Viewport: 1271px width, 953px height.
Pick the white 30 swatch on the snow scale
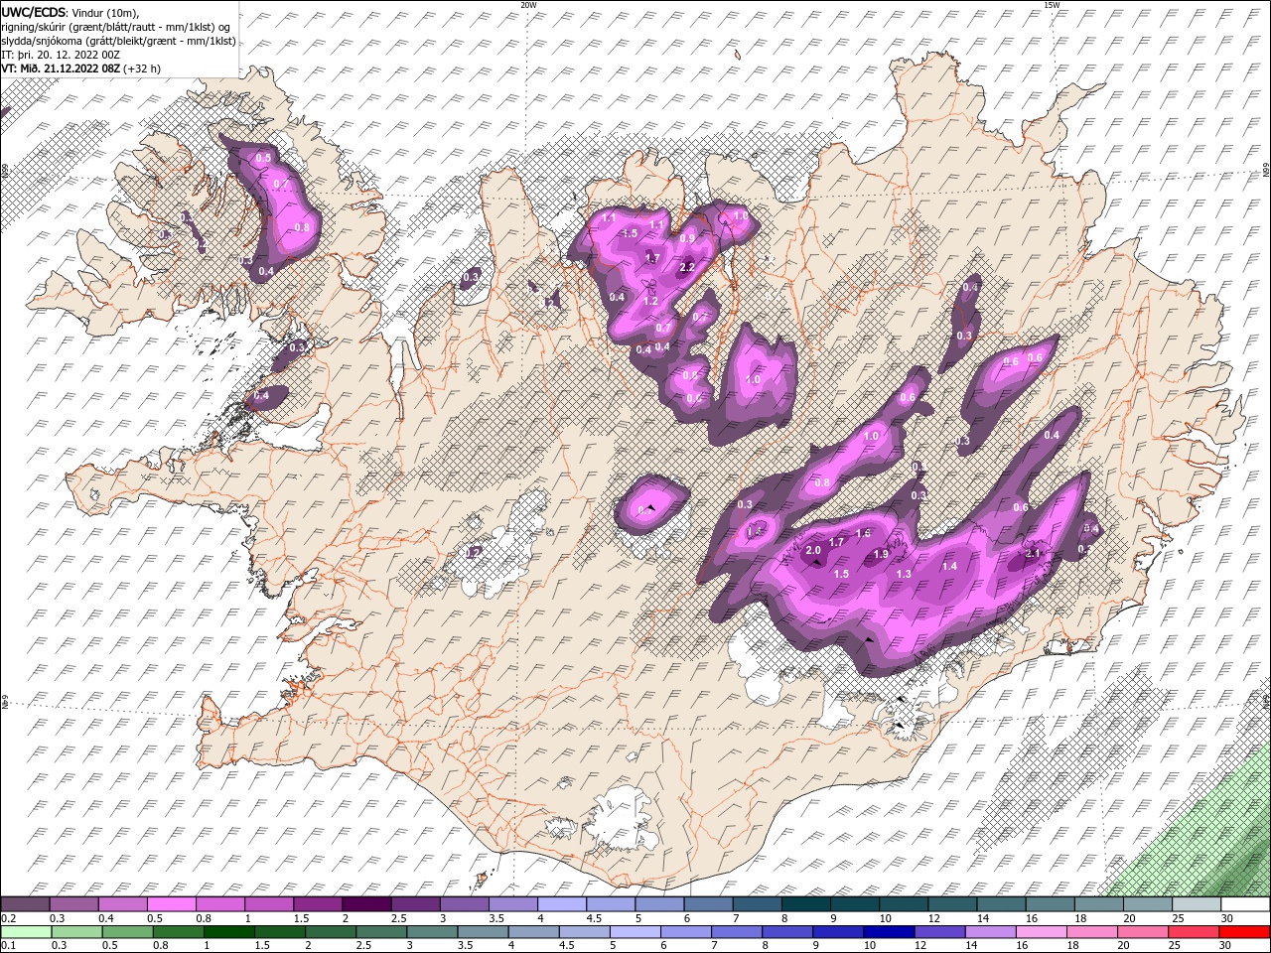click(x=1246, y=904)
